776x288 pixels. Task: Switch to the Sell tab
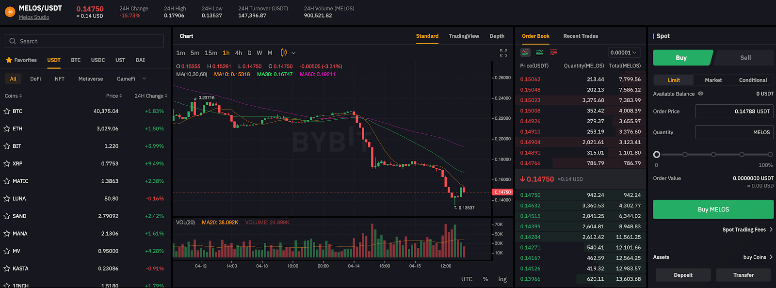[745, 58]
